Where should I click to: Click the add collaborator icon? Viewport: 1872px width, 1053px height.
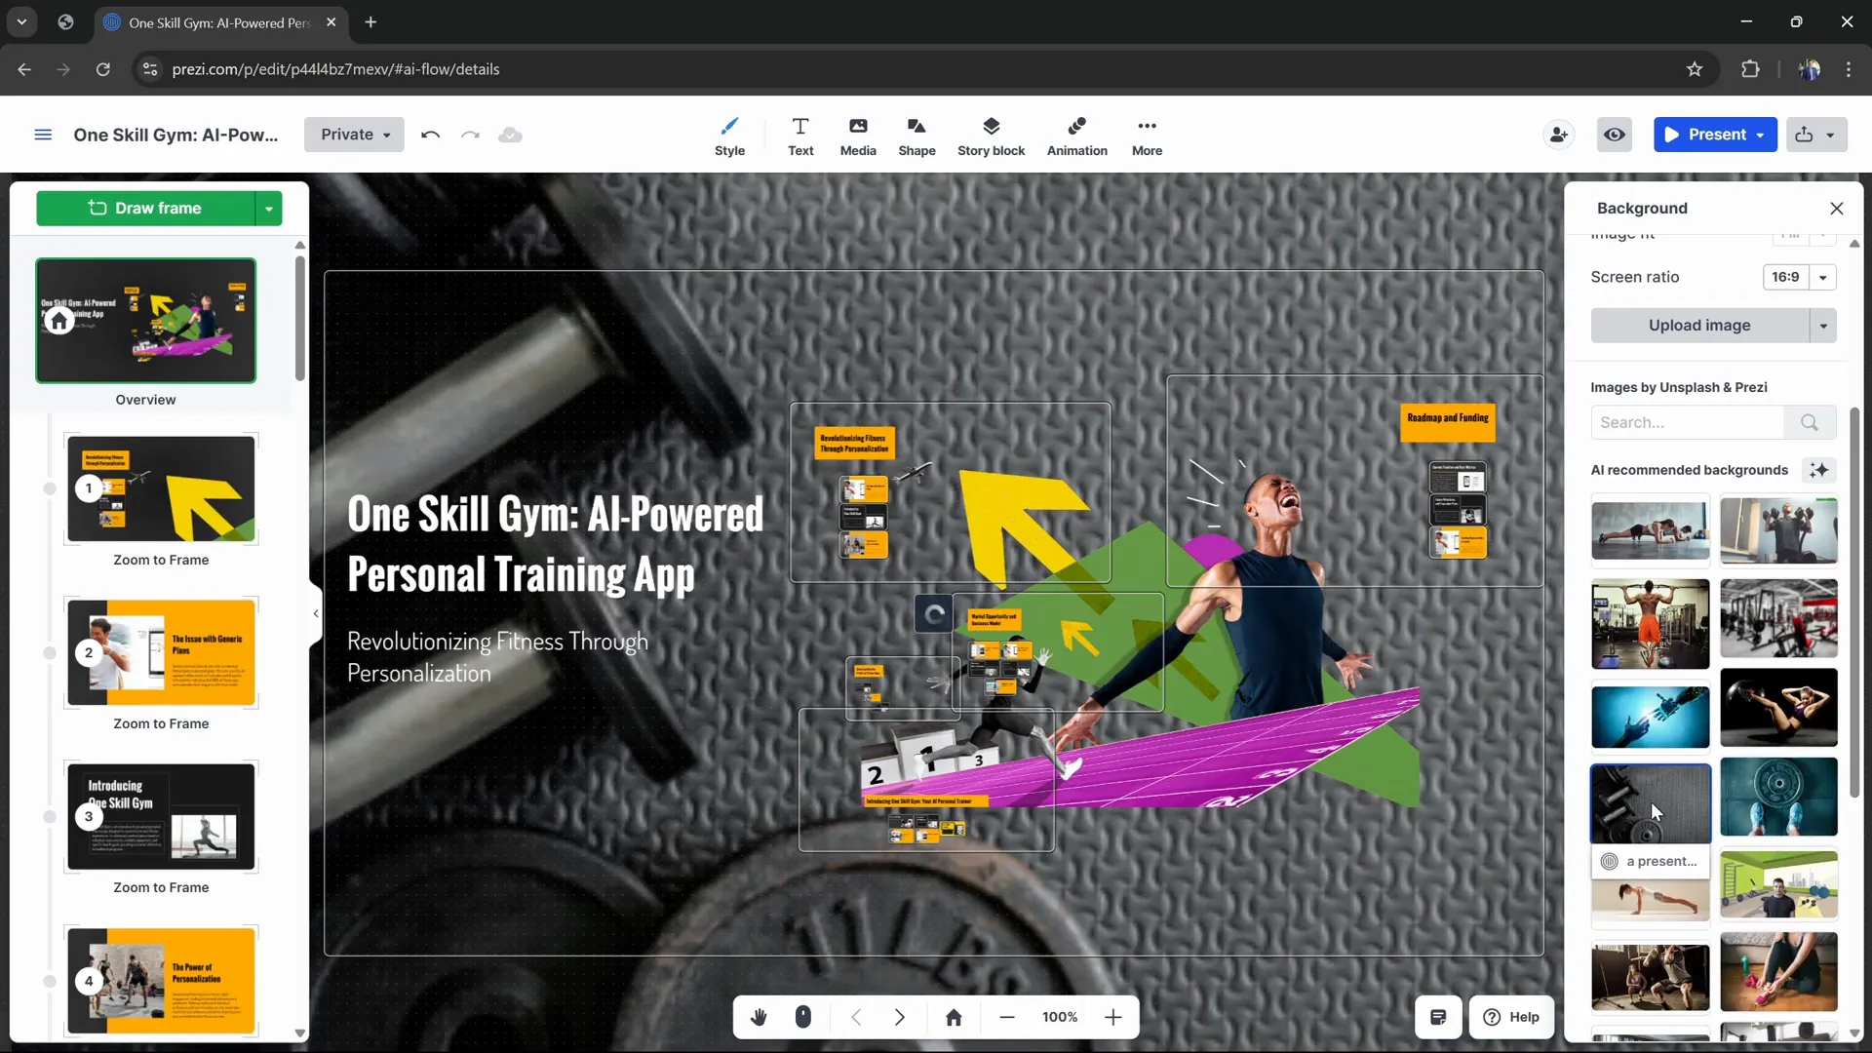pos(1559,135)
